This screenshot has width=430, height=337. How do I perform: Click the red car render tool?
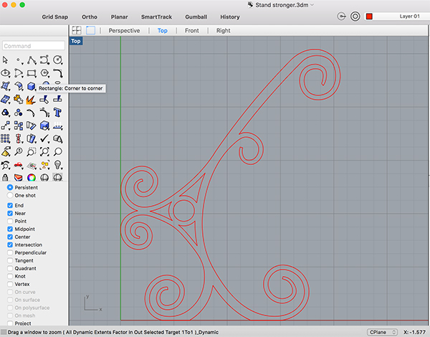pyautogui.click(x=19, y=164)
